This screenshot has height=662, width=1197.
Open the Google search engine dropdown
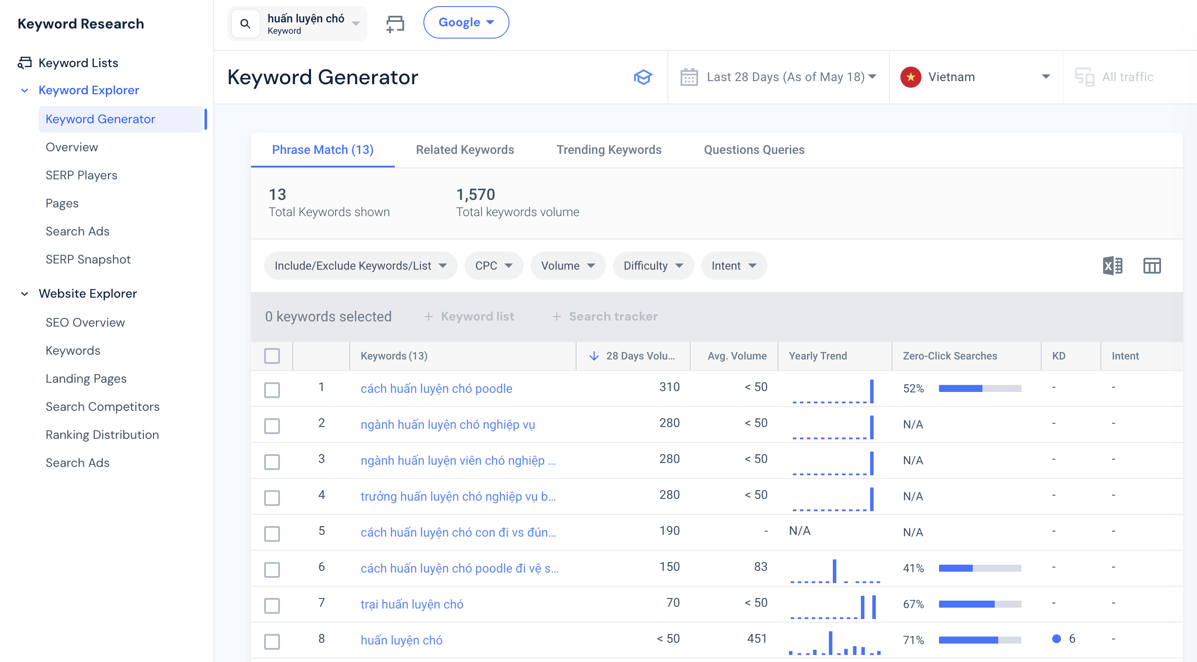466,22
